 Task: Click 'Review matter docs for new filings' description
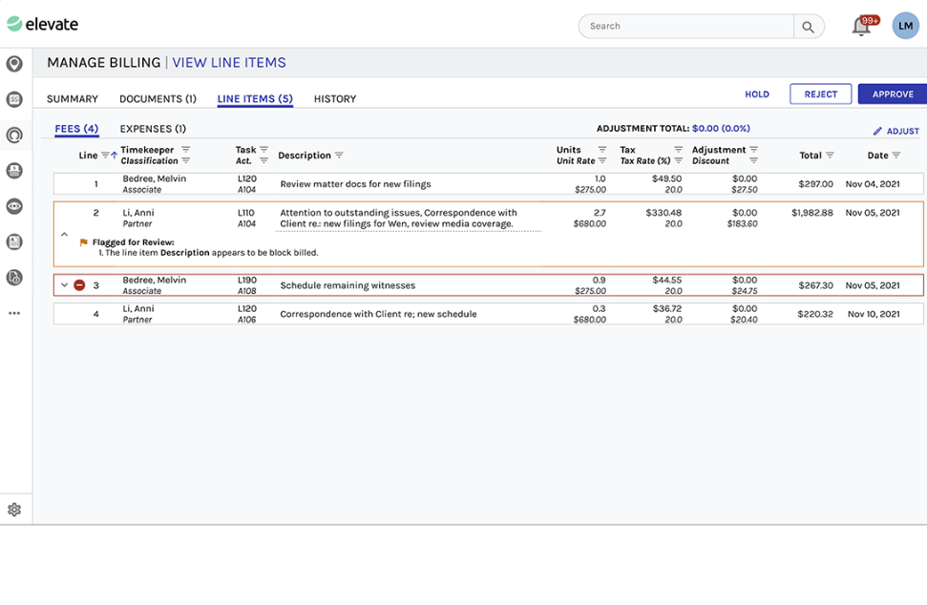(x=355, y=184)
